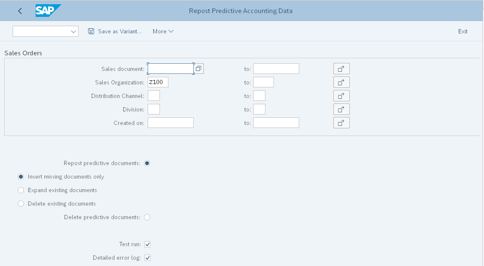Select the Expand existing documents option
The width and height of the screenshot is (484, 266).
(x=21, y=190)
